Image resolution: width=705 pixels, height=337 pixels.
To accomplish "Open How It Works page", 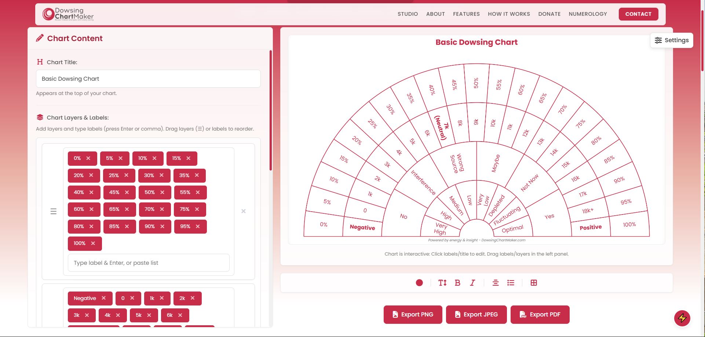I will (509, 14).
